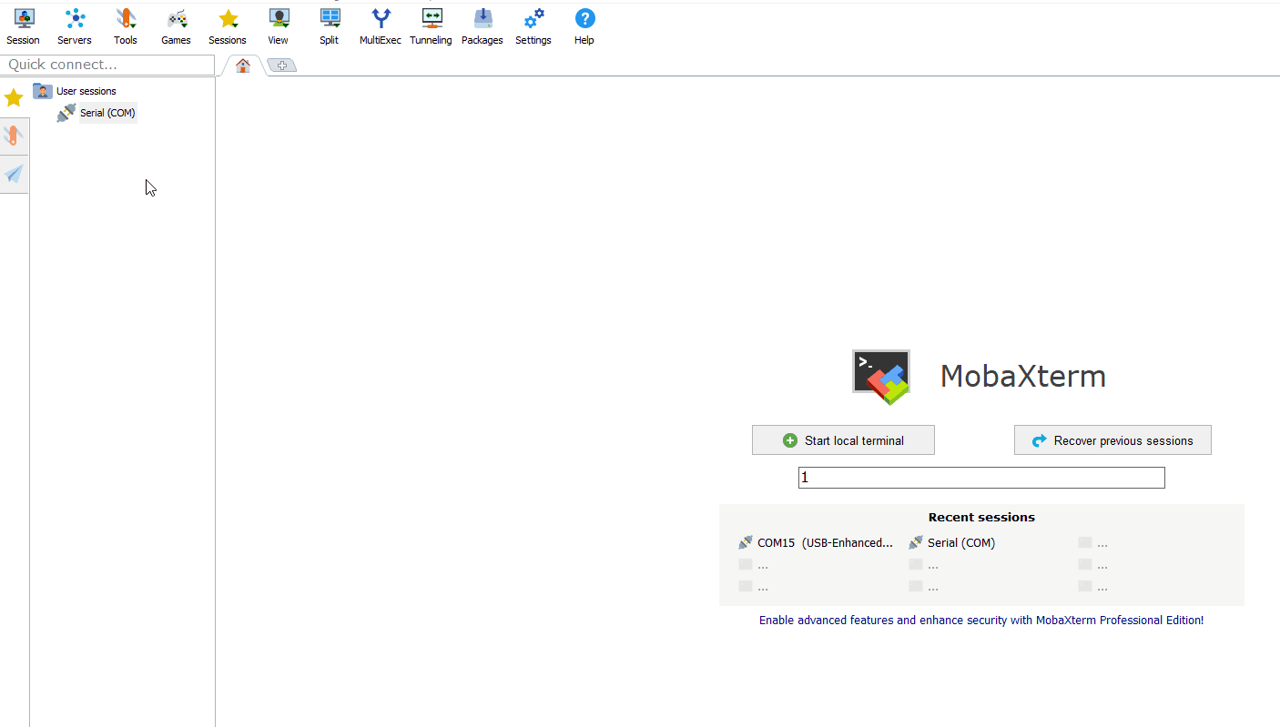The image size is (1280, 727).
Task: Open the Packages toolbar icon
Action: [x=483, y=26]
